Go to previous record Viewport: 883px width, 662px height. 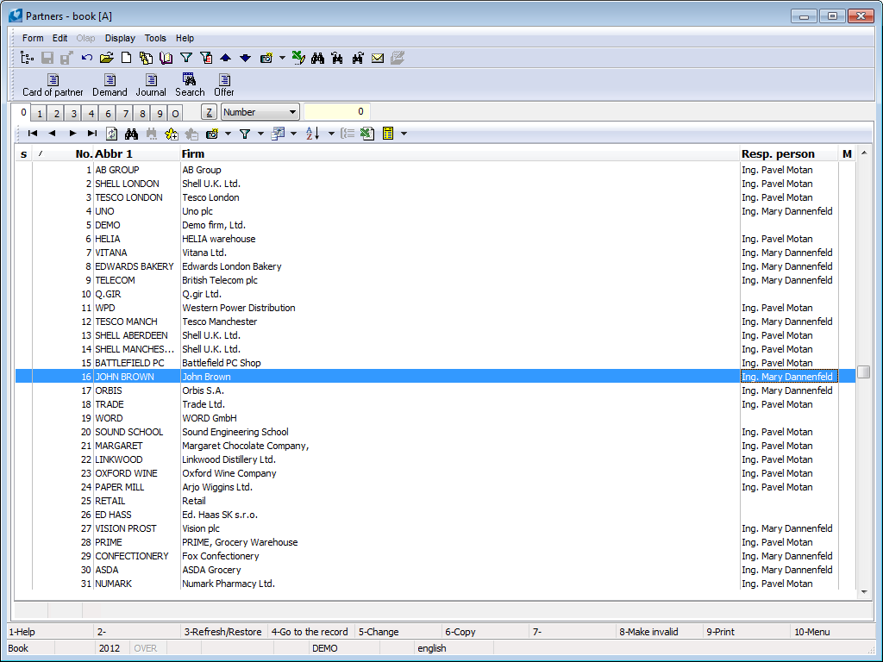click(52, 134)
